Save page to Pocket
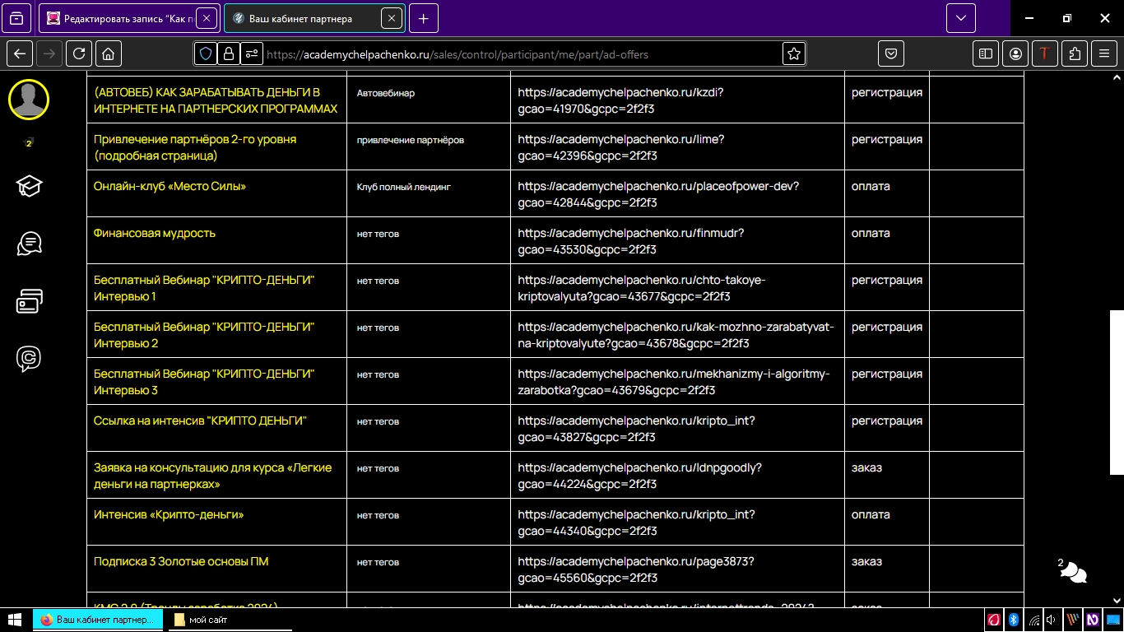 (891, 53)
